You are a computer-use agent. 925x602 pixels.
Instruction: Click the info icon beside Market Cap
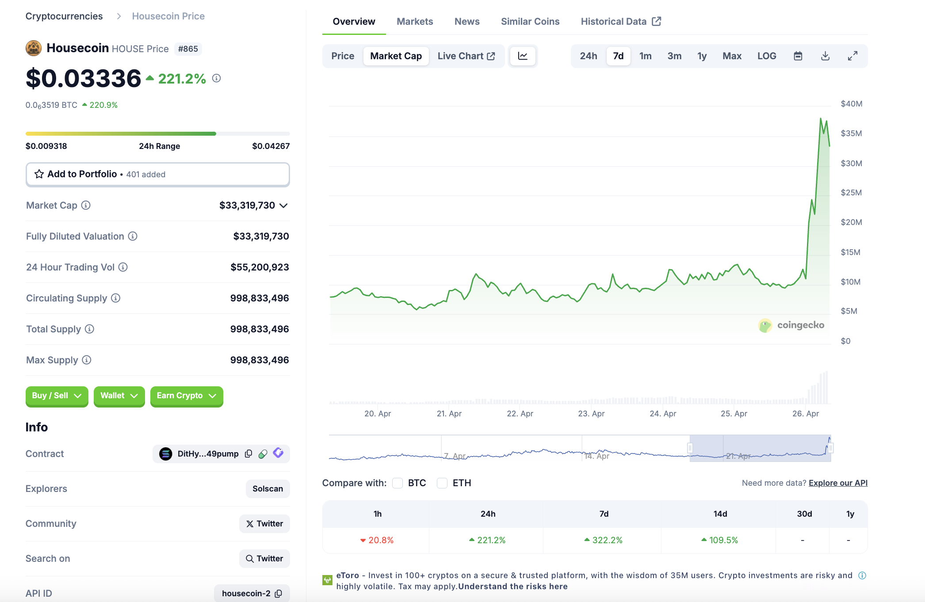tap(86, 205)
